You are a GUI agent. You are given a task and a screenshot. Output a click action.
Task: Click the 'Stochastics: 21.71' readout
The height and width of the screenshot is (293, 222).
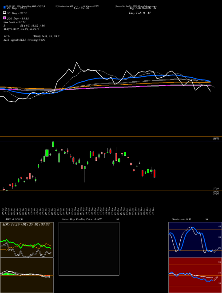(14, 22)
